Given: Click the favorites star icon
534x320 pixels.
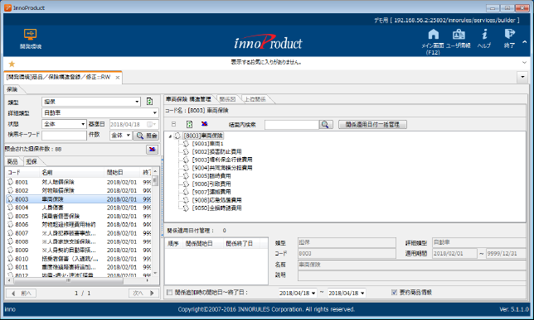Looking at the screenshot, I should coord(12,64).
